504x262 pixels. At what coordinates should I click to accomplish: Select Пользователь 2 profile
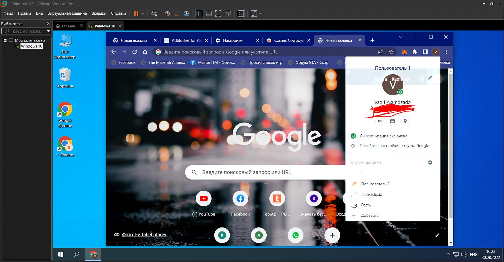(x=375, y=184)
